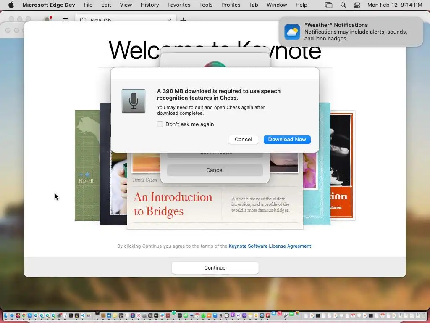The width and height of the screenshot is (430, 323).
Task: Open the View menu
Action: [x=126, y=5]
